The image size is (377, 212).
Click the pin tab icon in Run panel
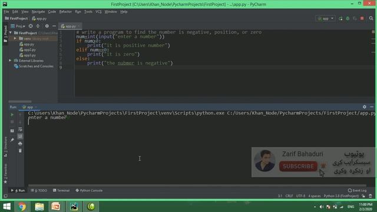[12, 140]
